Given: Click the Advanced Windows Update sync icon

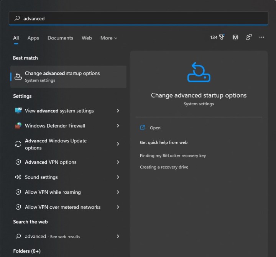Looking at the screenshot, I should (18, 144).
